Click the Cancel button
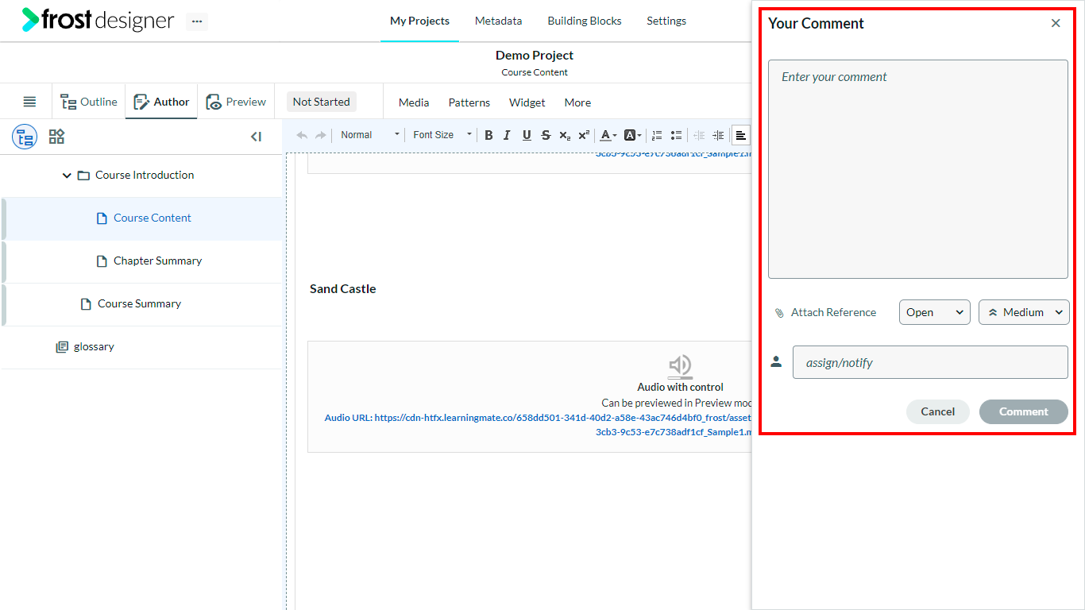The width and height of the screenshot is (1085, 610). [938, 411]
